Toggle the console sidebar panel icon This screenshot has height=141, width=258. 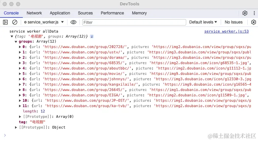pyautogui.click(x=5, y=22)
